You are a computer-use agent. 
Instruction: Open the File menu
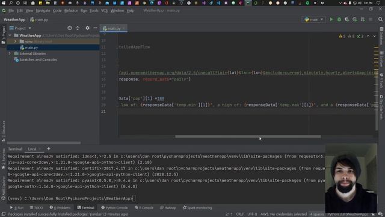coord(11,11)
